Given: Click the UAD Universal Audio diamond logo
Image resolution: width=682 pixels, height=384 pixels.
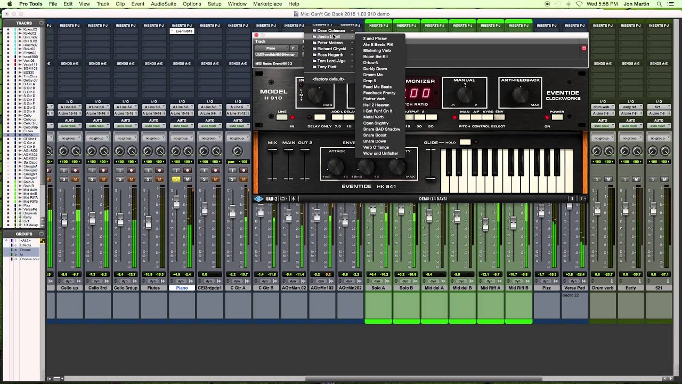Looking at the screenshot, I should [258, 199].
